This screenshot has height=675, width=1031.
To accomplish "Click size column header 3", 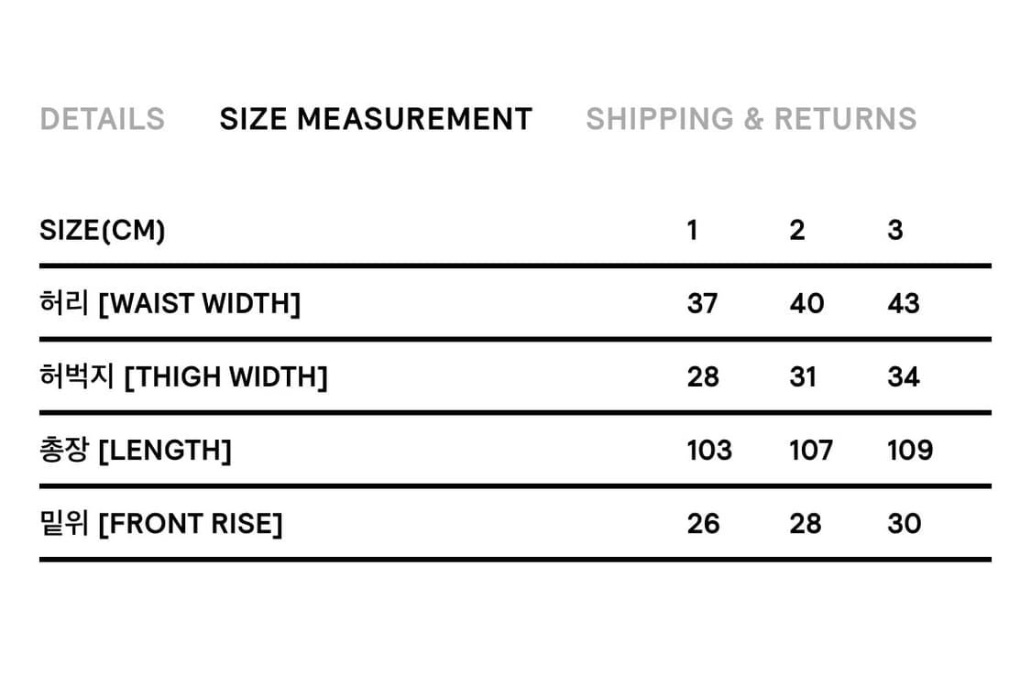I will (x=895, y=231).
